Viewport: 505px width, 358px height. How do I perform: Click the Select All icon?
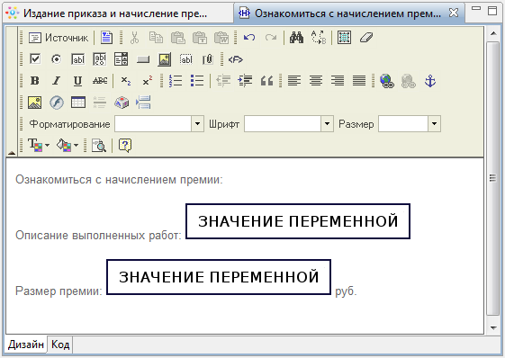click(x=344, y=38)
